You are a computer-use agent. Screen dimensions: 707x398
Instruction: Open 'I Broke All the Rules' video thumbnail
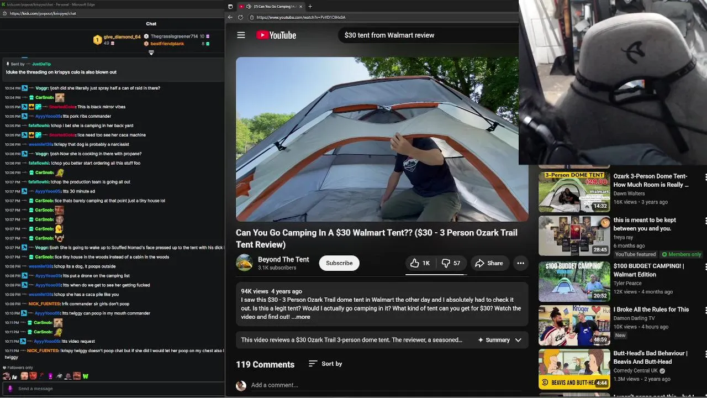574,325
